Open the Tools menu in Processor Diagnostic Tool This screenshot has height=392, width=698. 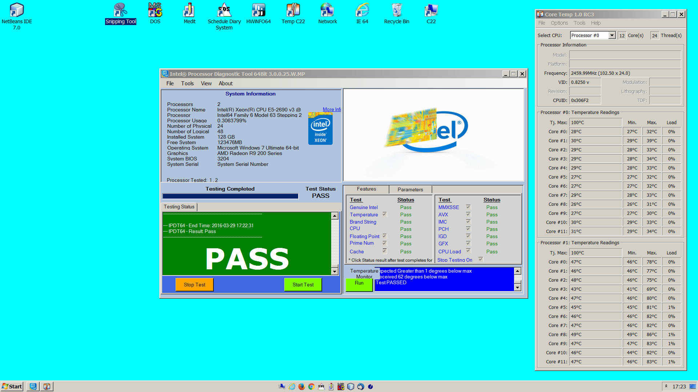[x=187, y=83]
